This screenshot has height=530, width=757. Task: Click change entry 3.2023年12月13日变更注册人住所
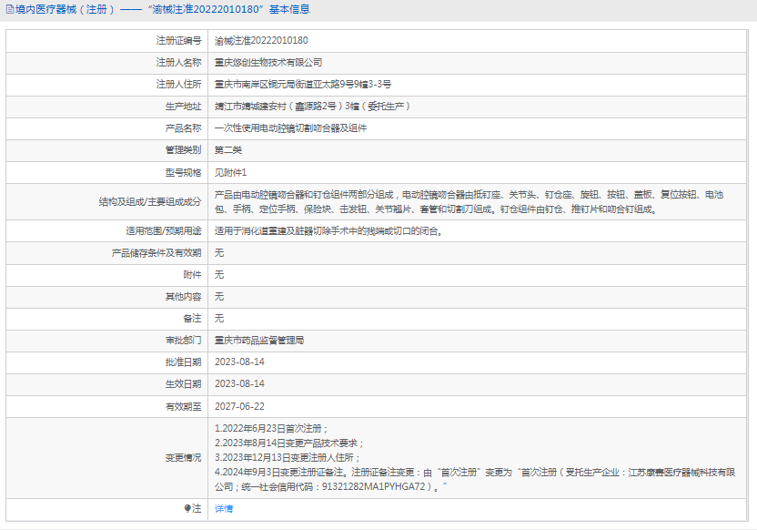click(x=288, y=457)
